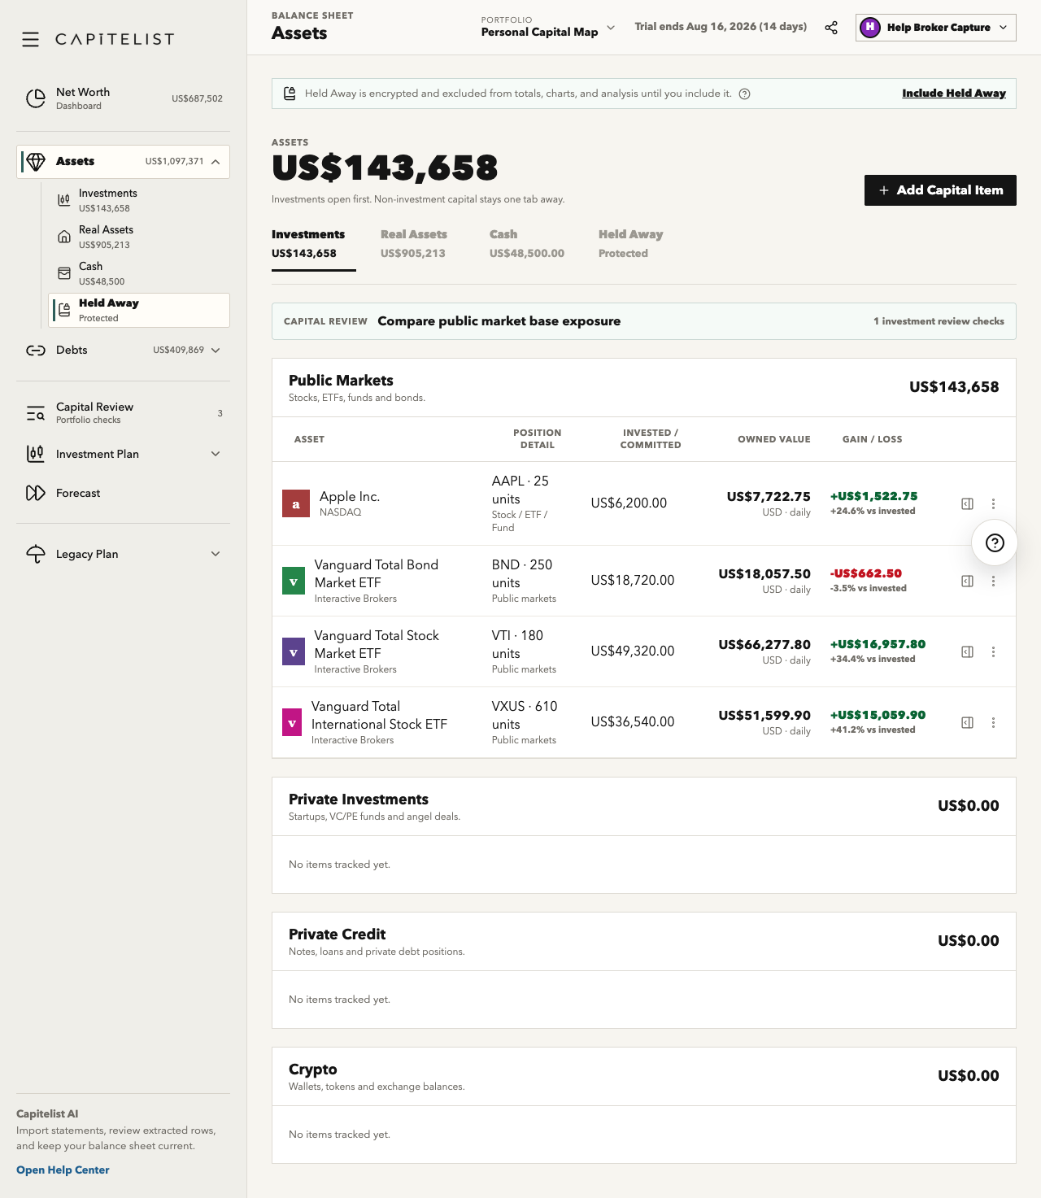1041x1198 pixels.
Task: Click the Real Assets house icon
Action: (x=63, y=237)
